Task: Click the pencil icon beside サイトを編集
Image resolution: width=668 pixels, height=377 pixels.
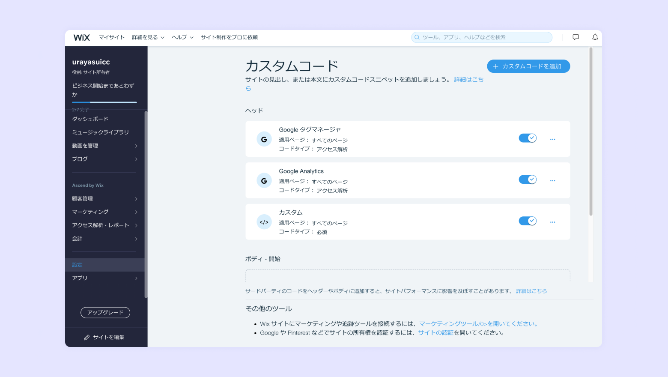Action: click(86, 338)
